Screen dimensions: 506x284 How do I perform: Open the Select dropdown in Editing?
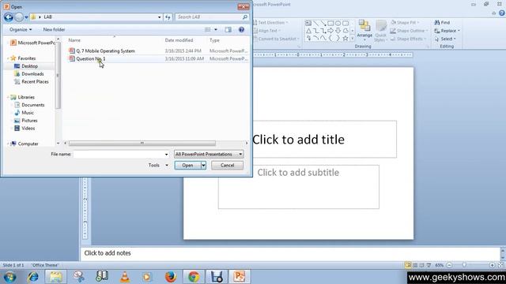coord(445,39)
